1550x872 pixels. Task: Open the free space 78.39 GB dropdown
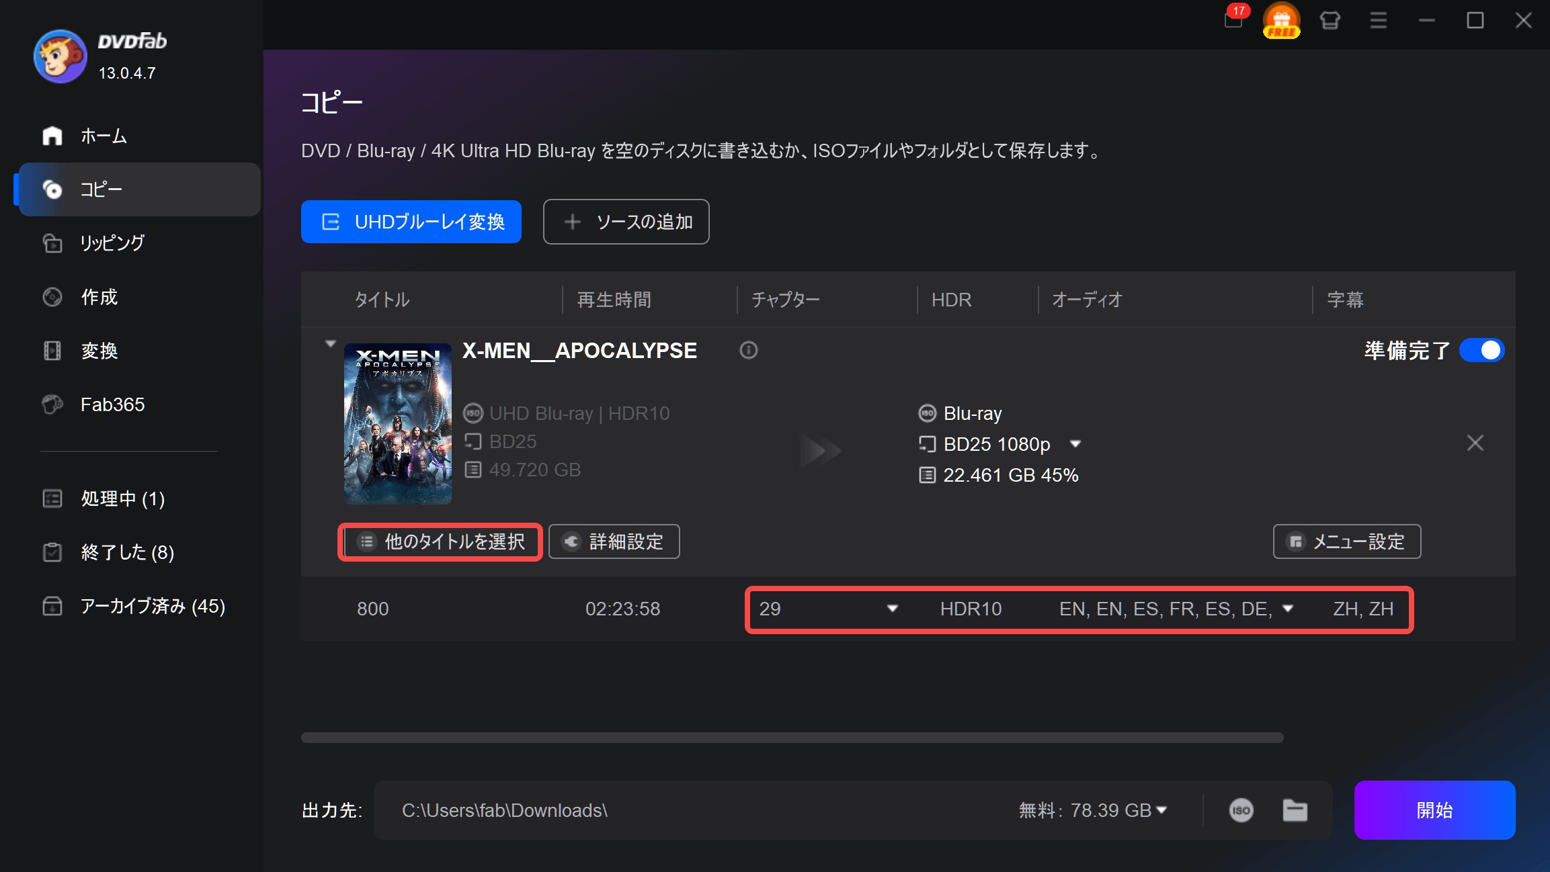1161,811
